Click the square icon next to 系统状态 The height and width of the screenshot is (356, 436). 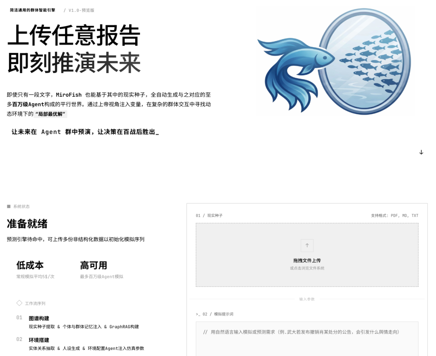click(7, 206)
